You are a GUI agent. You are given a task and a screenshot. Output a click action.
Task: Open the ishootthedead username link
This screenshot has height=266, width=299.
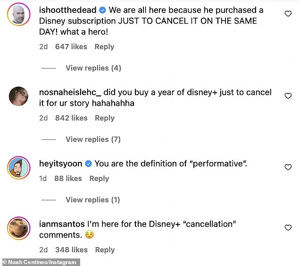68,10
